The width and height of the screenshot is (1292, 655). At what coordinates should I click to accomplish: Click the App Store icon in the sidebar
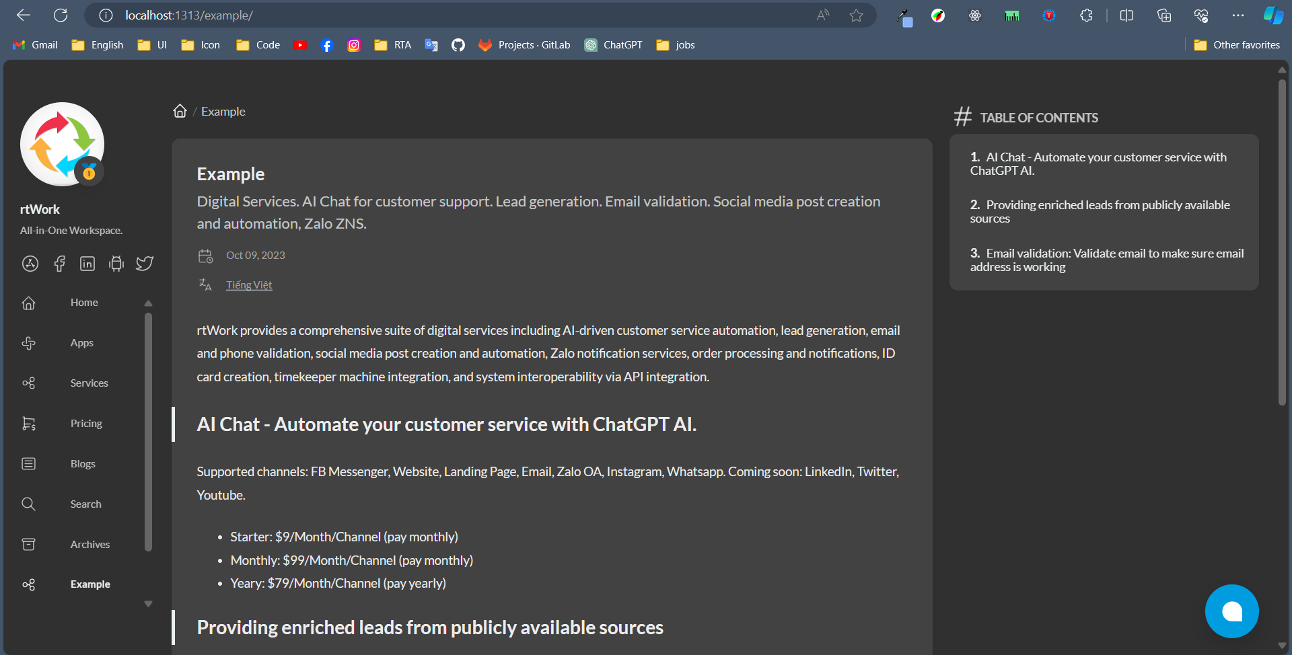30,264
